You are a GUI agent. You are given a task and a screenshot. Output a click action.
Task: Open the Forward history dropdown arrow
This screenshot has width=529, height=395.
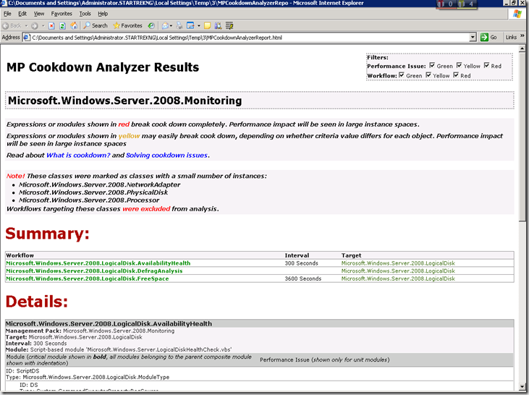(43, 25)
